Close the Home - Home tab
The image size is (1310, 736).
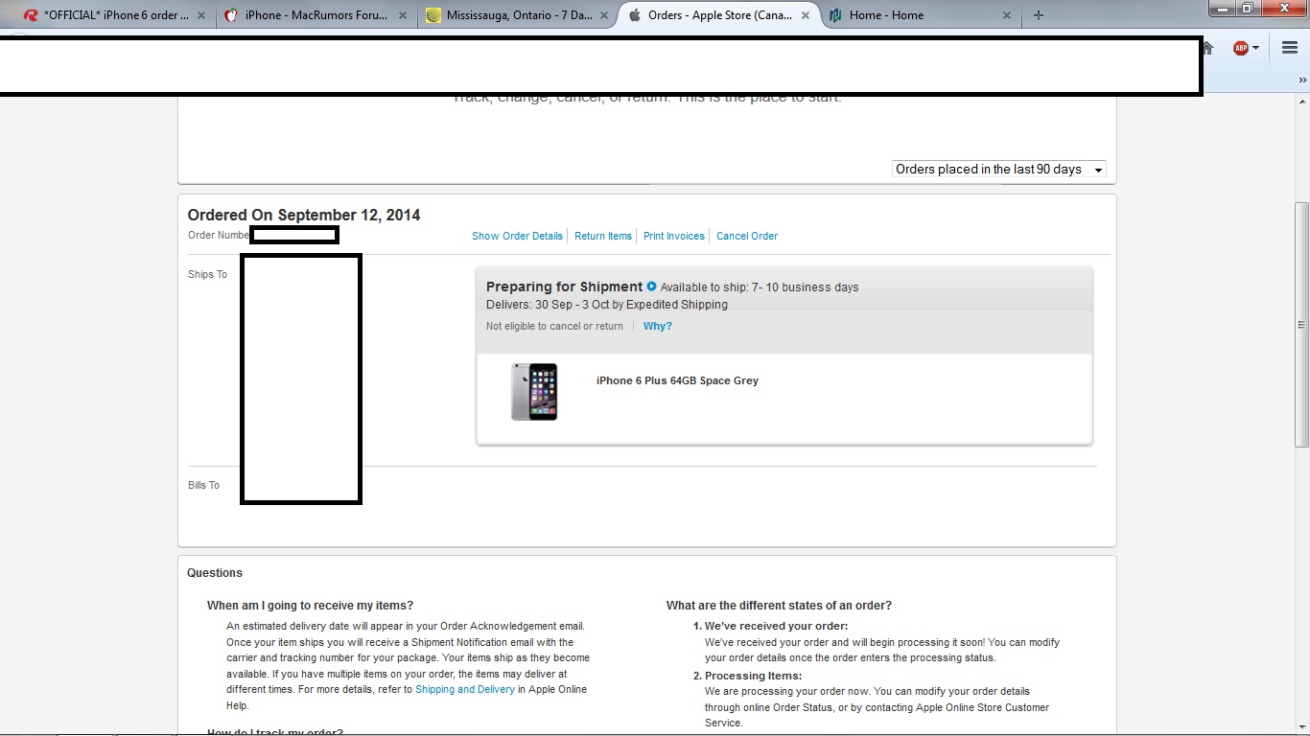pyautogui.click(x=1006, y=15)
